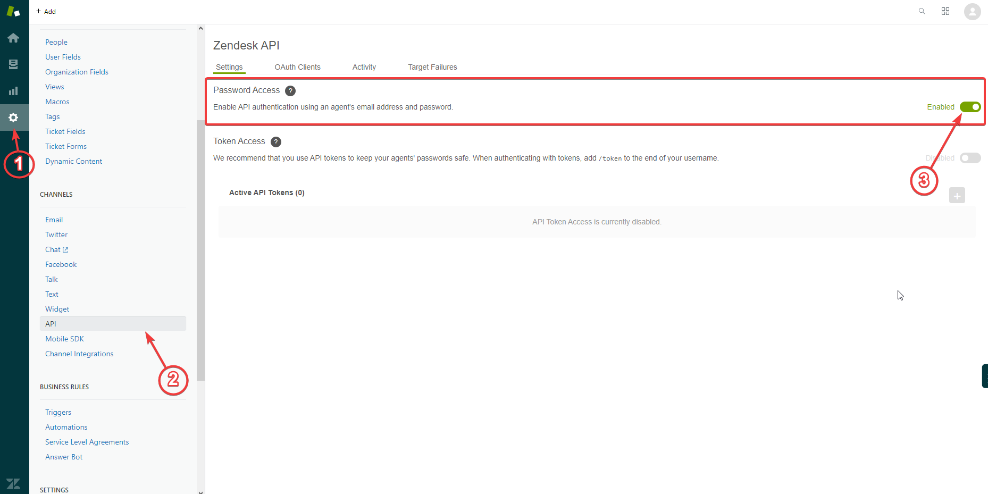Open the Automations link
Viewport: 988px width, 494px height.
coord(66,427)
